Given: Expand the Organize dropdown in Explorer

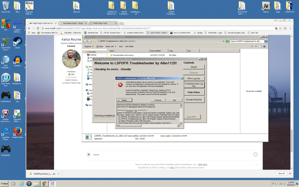Looking at the screenshot, I should point(89,46).
